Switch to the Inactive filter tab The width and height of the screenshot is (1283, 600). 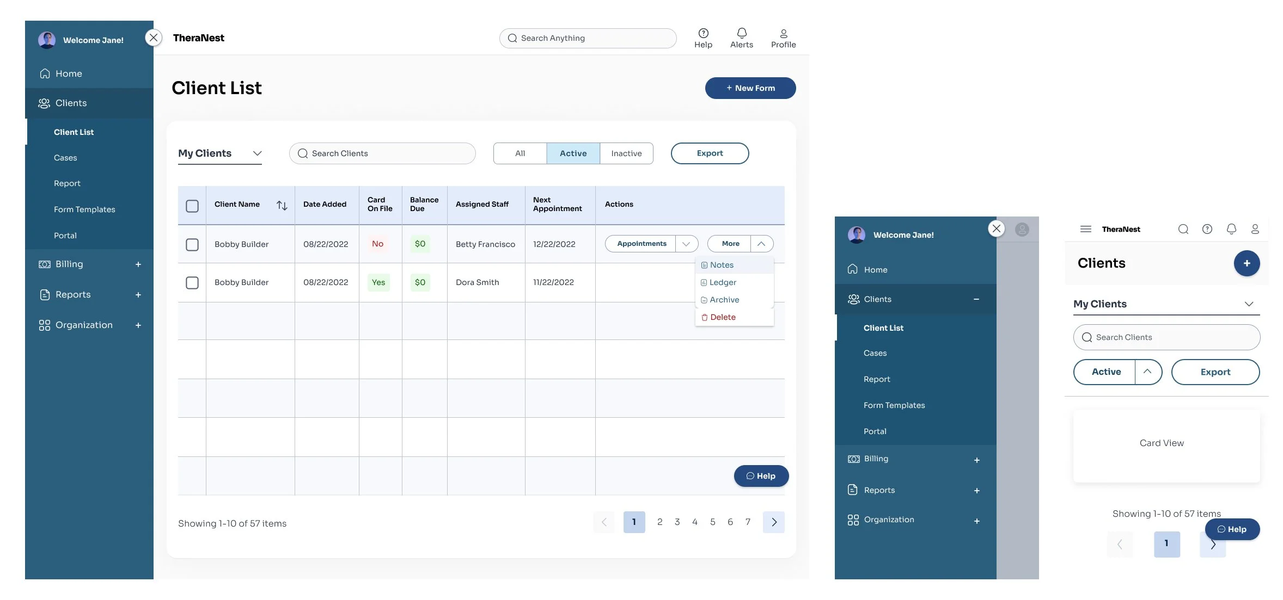[x=626, y=153]
